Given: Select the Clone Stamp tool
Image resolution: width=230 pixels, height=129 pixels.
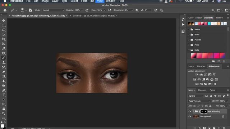Looking at the screenshot, I should coord(4,62).
